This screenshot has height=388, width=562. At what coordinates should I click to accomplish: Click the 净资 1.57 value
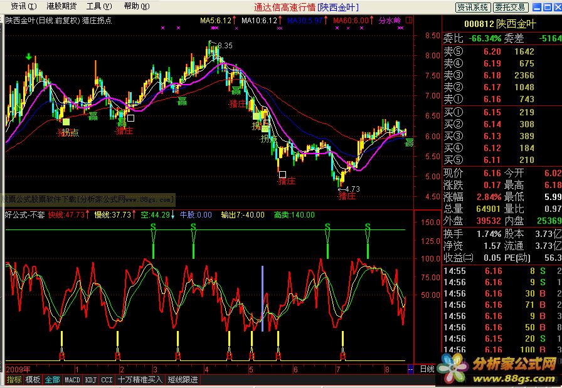click(x=492, y=246)
